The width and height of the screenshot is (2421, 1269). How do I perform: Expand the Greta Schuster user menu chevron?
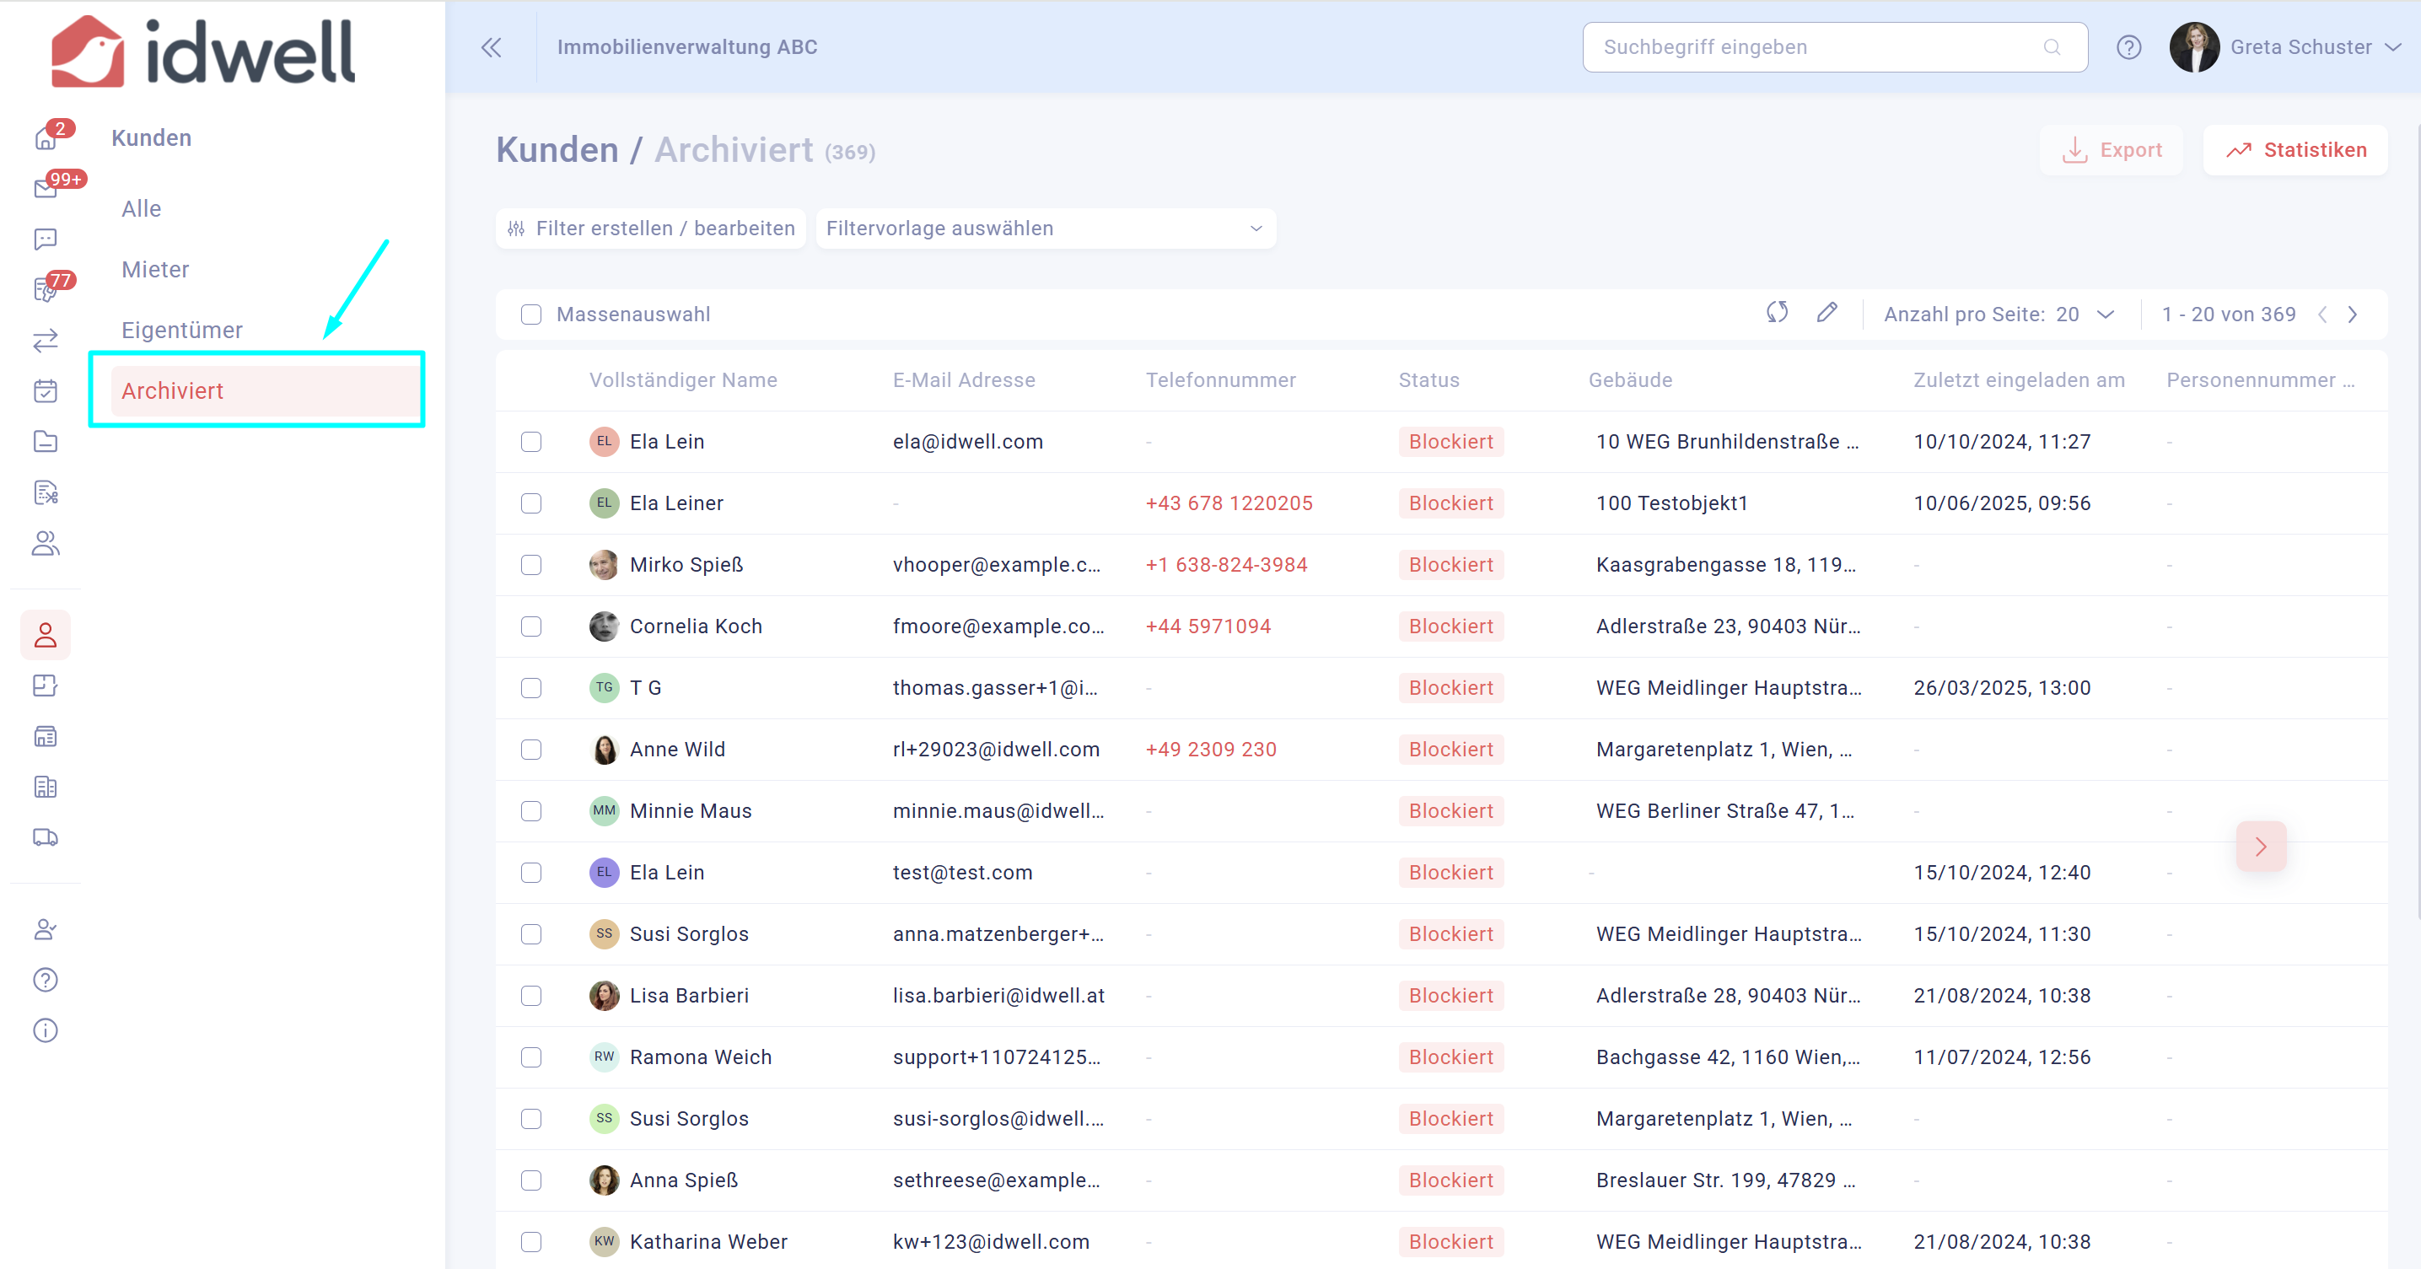point(2393,47)
